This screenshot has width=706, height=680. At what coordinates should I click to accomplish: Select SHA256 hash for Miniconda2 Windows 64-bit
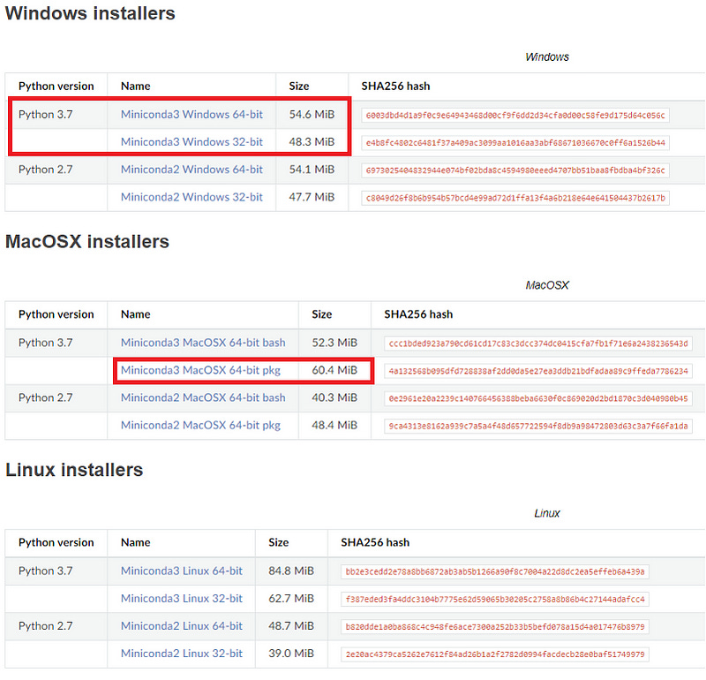coord(515,170)
